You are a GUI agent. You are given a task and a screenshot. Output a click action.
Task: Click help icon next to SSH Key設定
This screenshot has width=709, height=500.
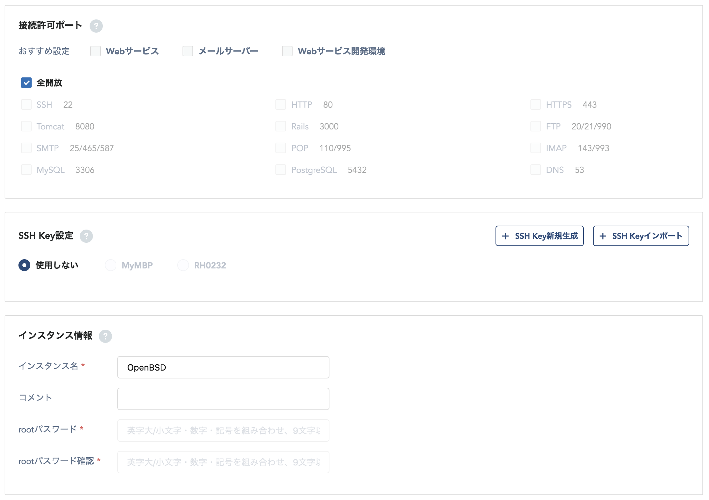(86, 236)
